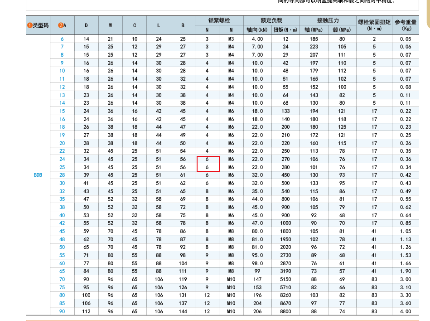430x321 pixels.
Task: Click the red-outlined N value for size 25
Action: 208,167
